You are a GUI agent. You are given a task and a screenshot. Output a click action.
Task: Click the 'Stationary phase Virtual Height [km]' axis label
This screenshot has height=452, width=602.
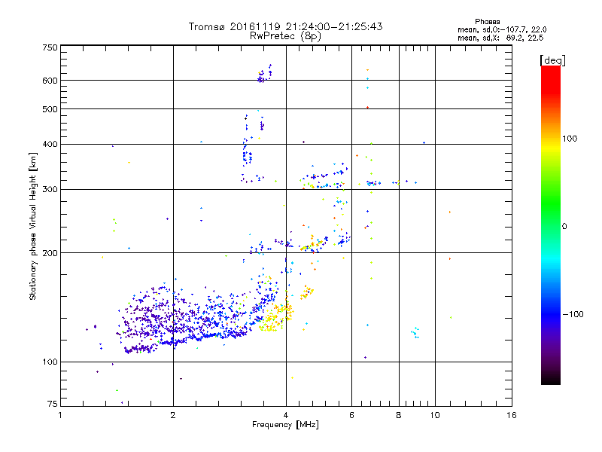(x=32, y=227)
